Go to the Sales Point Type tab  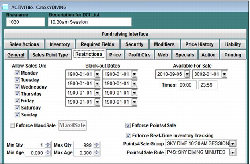click(50, 55)
